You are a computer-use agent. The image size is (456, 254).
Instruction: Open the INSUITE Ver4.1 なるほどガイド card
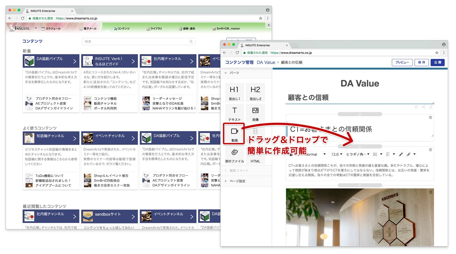click(x=110, y=61)
